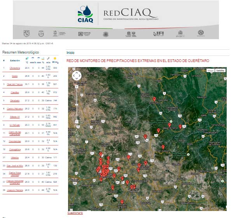
Task: Zoom out with the map minus button
Action: [77, 122]
